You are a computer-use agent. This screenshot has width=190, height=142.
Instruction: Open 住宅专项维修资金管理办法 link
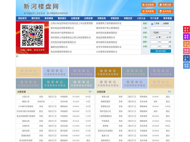coord(109,47)
